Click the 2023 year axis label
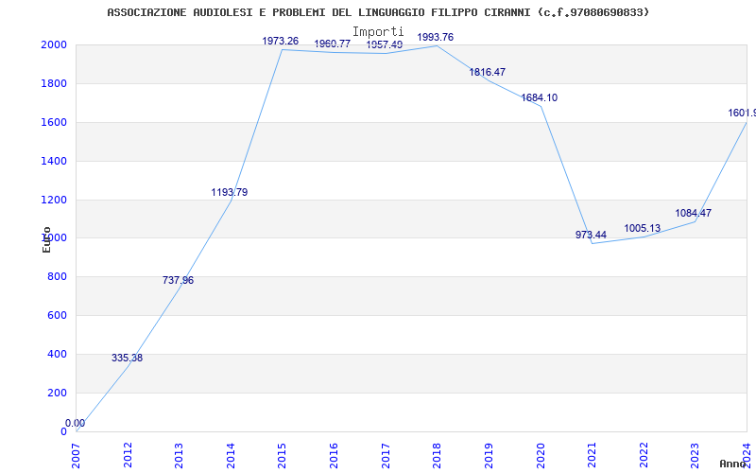Screen dimensions: 756x473 pyautogui.click(x=696, y=456)
